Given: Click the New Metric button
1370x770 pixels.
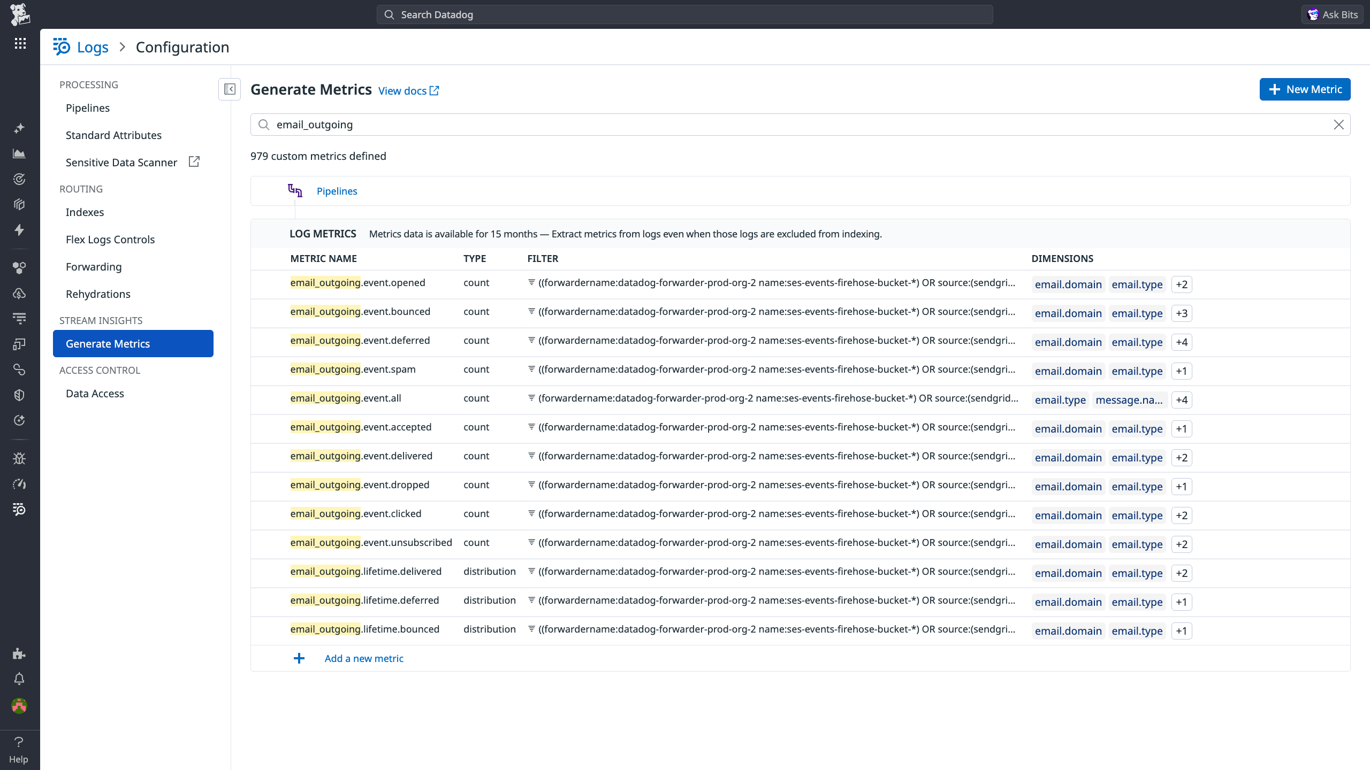Looking at the screenshot, I should click(1304, 89).
